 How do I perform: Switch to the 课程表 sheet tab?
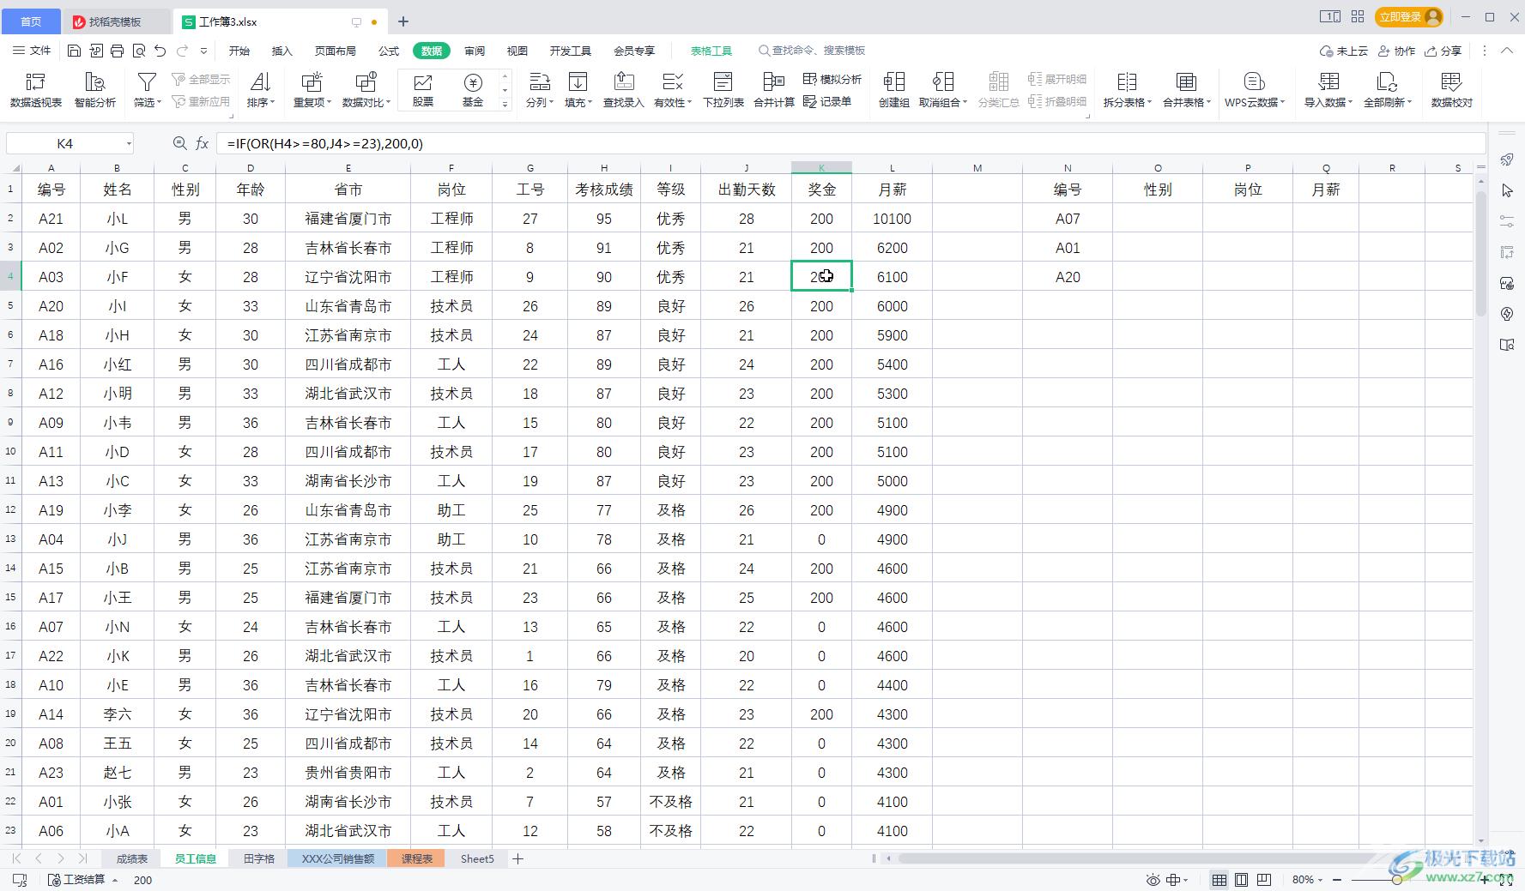click(416, 858)
